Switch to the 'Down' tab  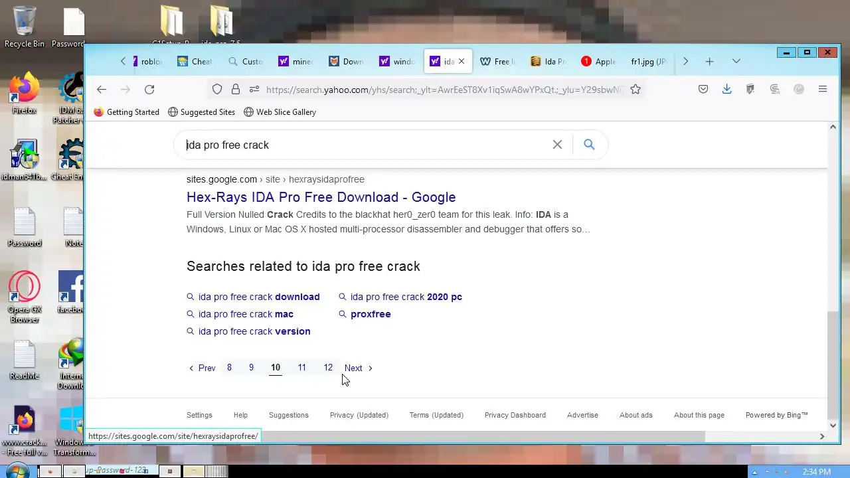347,62
